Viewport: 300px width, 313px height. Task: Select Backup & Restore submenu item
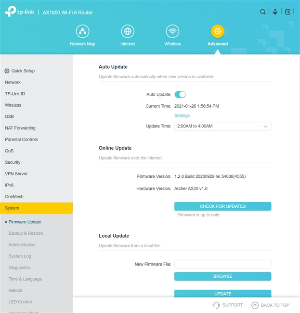pyautogui.click(x=26, y=233)
